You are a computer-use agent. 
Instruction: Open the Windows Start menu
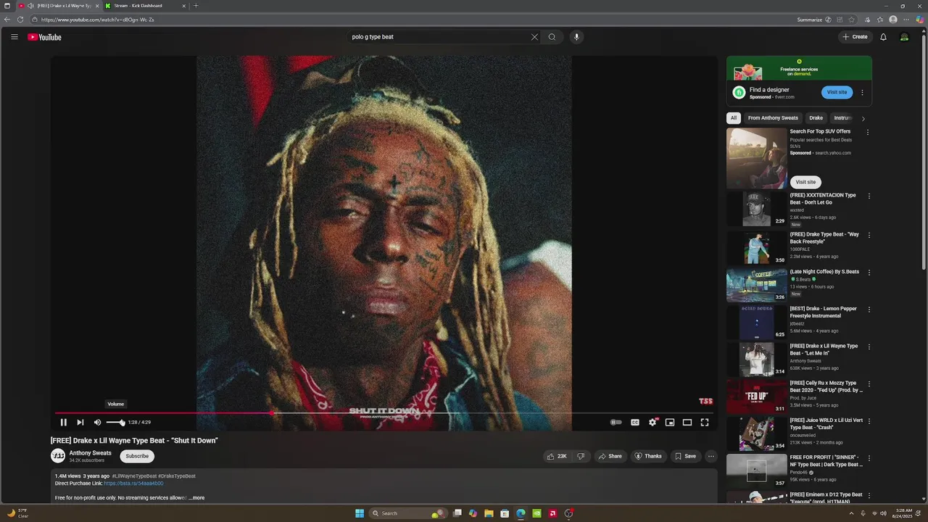tap(359, 513)
